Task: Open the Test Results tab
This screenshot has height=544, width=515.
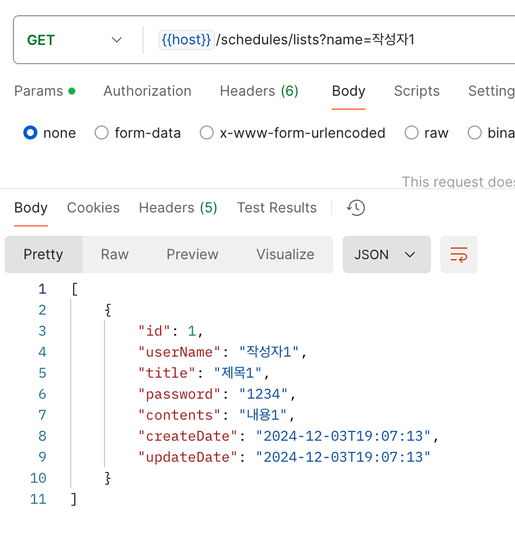Action: pyautogui.click(x=277, y=208)
